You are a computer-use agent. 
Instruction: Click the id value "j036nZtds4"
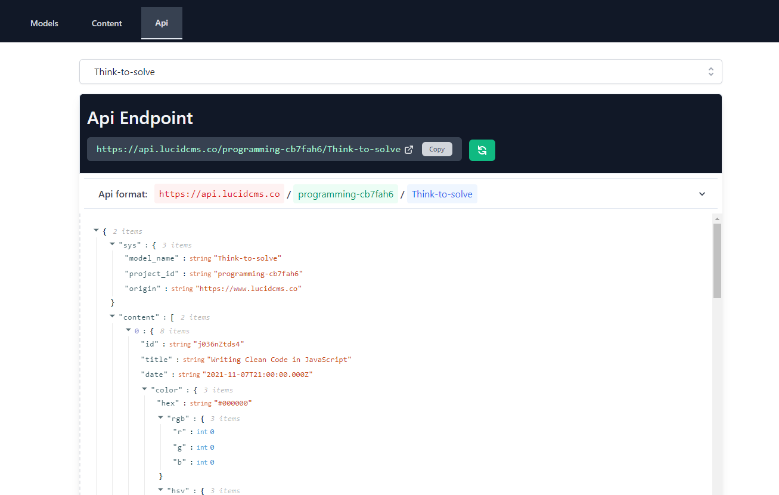(219, 344)
